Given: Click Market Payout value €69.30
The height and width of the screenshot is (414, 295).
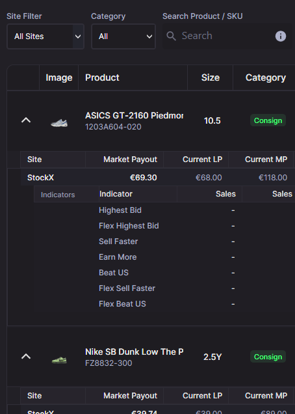Looking at the screenshot, I should 143,178.
